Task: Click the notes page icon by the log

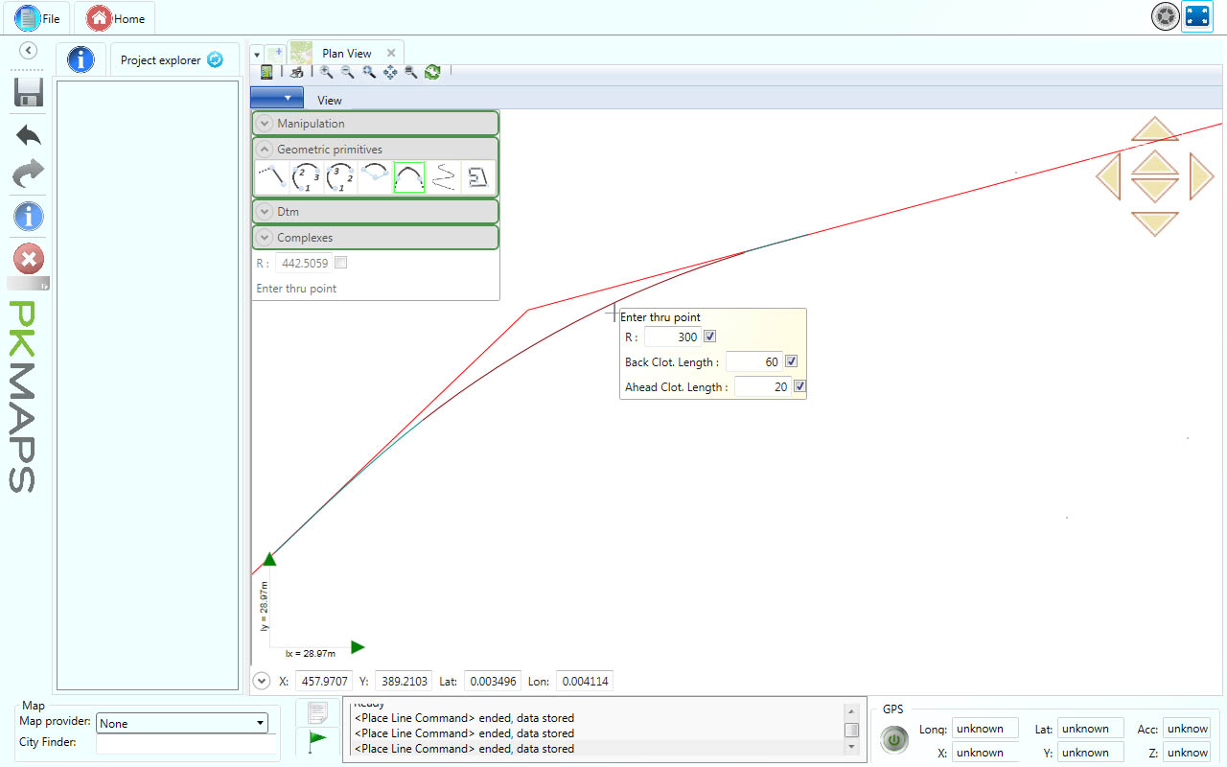Action: pyautogui.click(x=317, y=712)
